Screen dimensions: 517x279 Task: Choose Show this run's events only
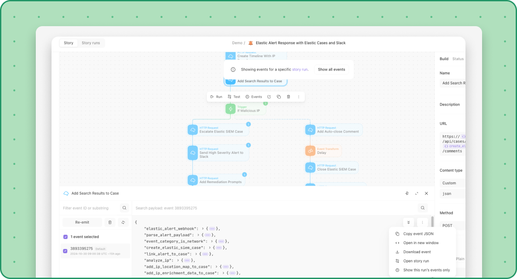point(422,270)
